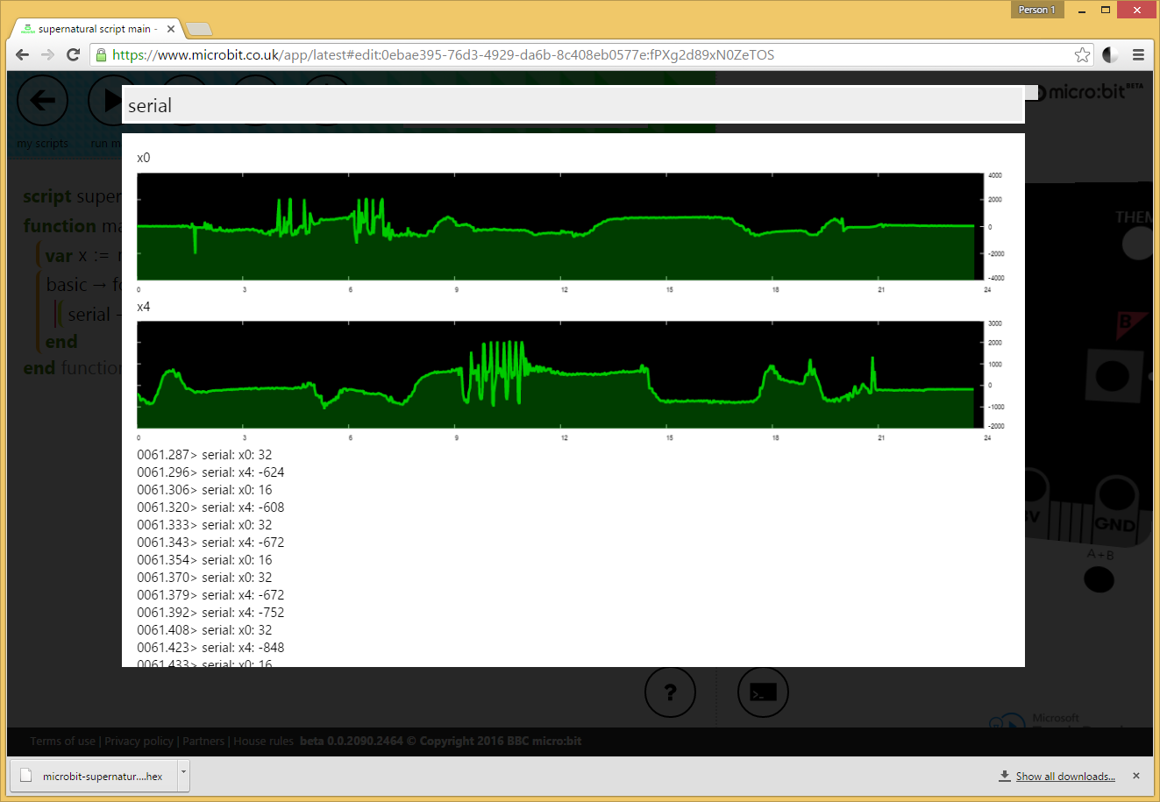Click the Show all downloads link
This screenshot has height=802, width=1160.
tap(1064, 777)
